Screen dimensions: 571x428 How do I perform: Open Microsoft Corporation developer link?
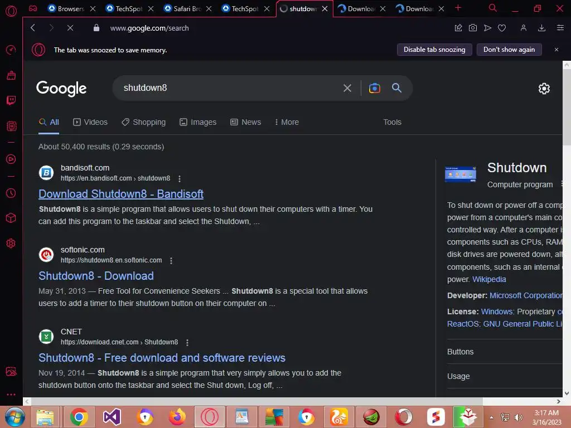pos(526,295)
